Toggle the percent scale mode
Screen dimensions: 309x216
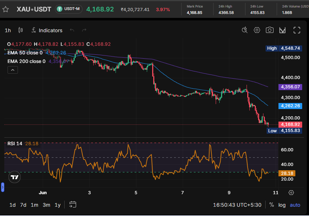click(272, 205)
